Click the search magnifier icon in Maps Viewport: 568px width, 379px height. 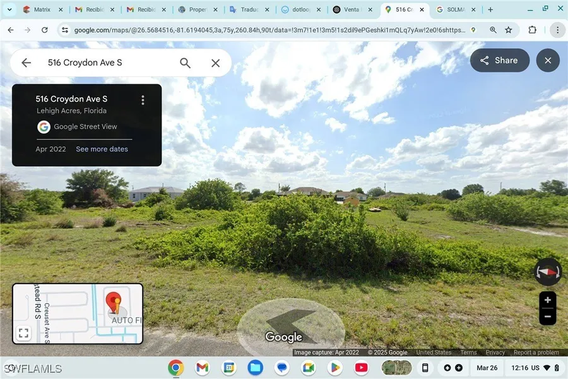point(185,63)
